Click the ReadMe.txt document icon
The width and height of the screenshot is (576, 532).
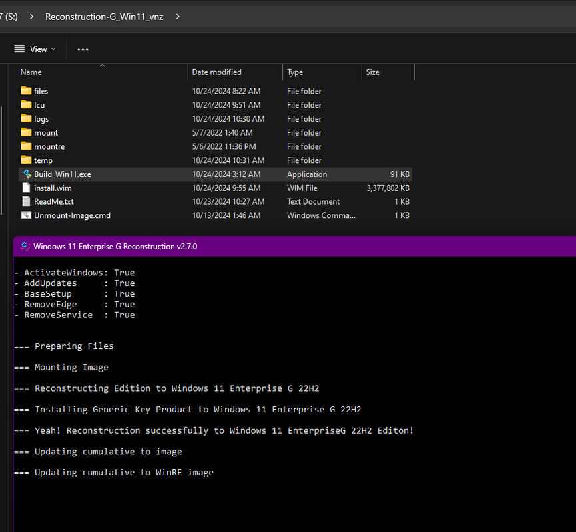26,201
